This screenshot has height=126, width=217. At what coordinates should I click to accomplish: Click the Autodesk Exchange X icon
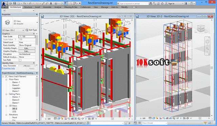click(186, 3)
